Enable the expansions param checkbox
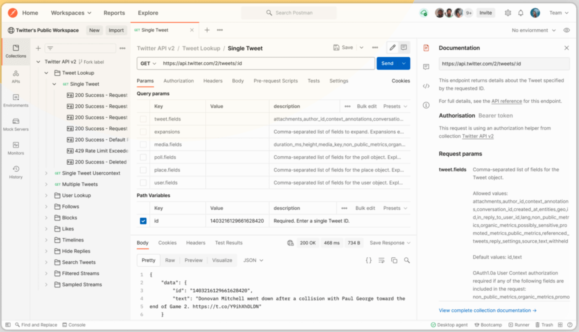Image resolution: width=579 pixels, height=332 pixels. click(x=143, y=131)
